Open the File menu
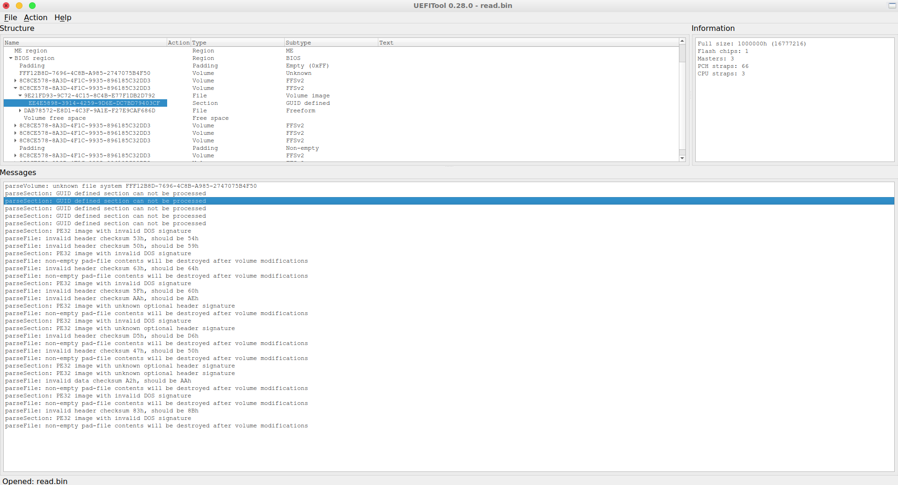 pos(10,17)
